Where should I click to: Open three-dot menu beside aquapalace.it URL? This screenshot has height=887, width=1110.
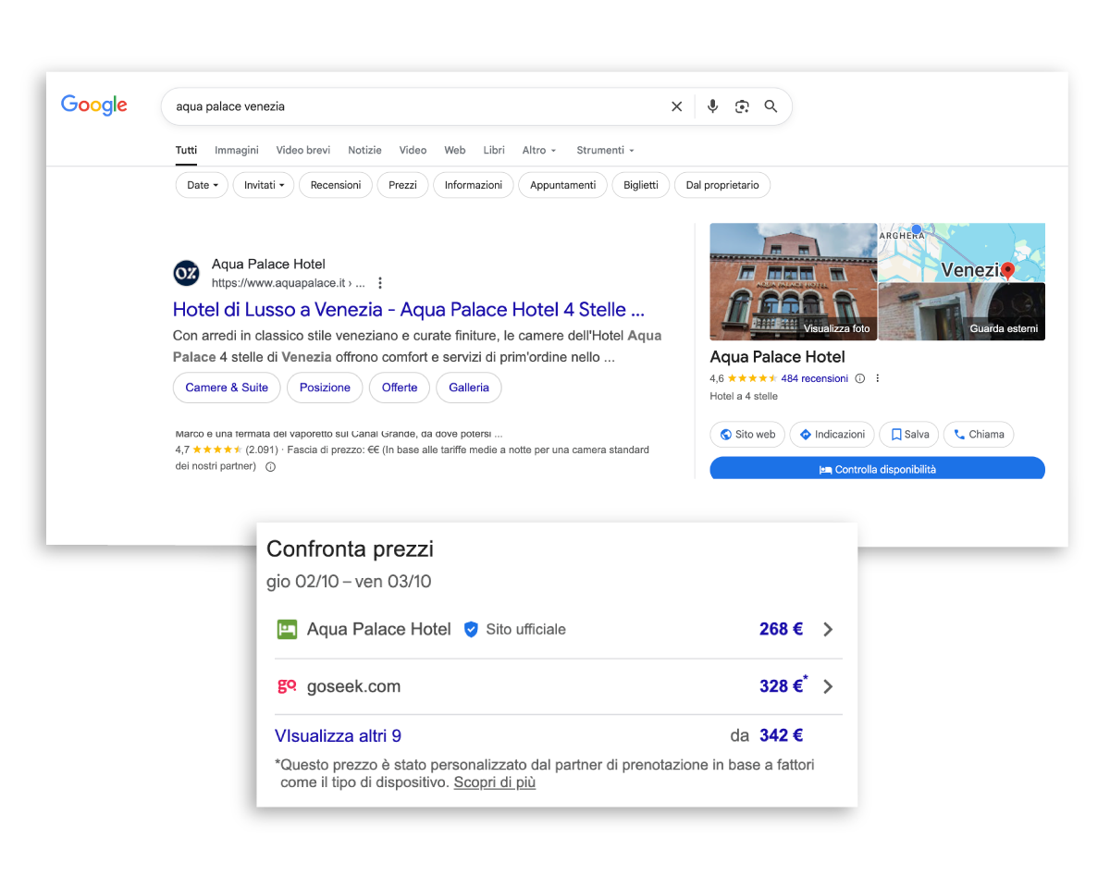[x=379, y=283]
